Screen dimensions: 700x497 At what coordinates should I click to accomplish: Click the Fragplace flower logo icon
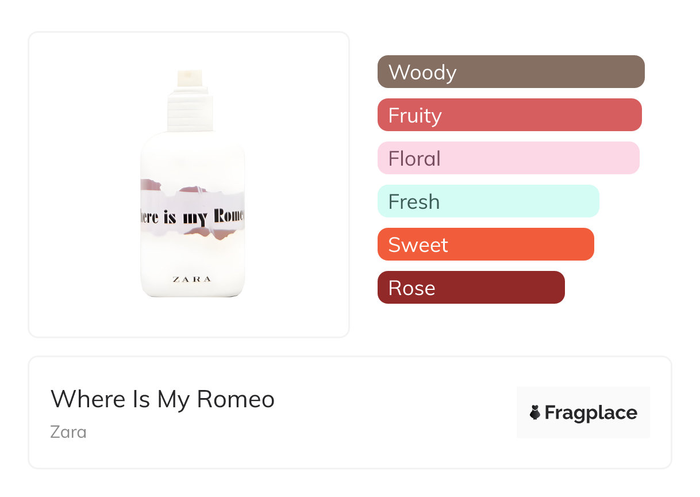(x=535, y=412)
